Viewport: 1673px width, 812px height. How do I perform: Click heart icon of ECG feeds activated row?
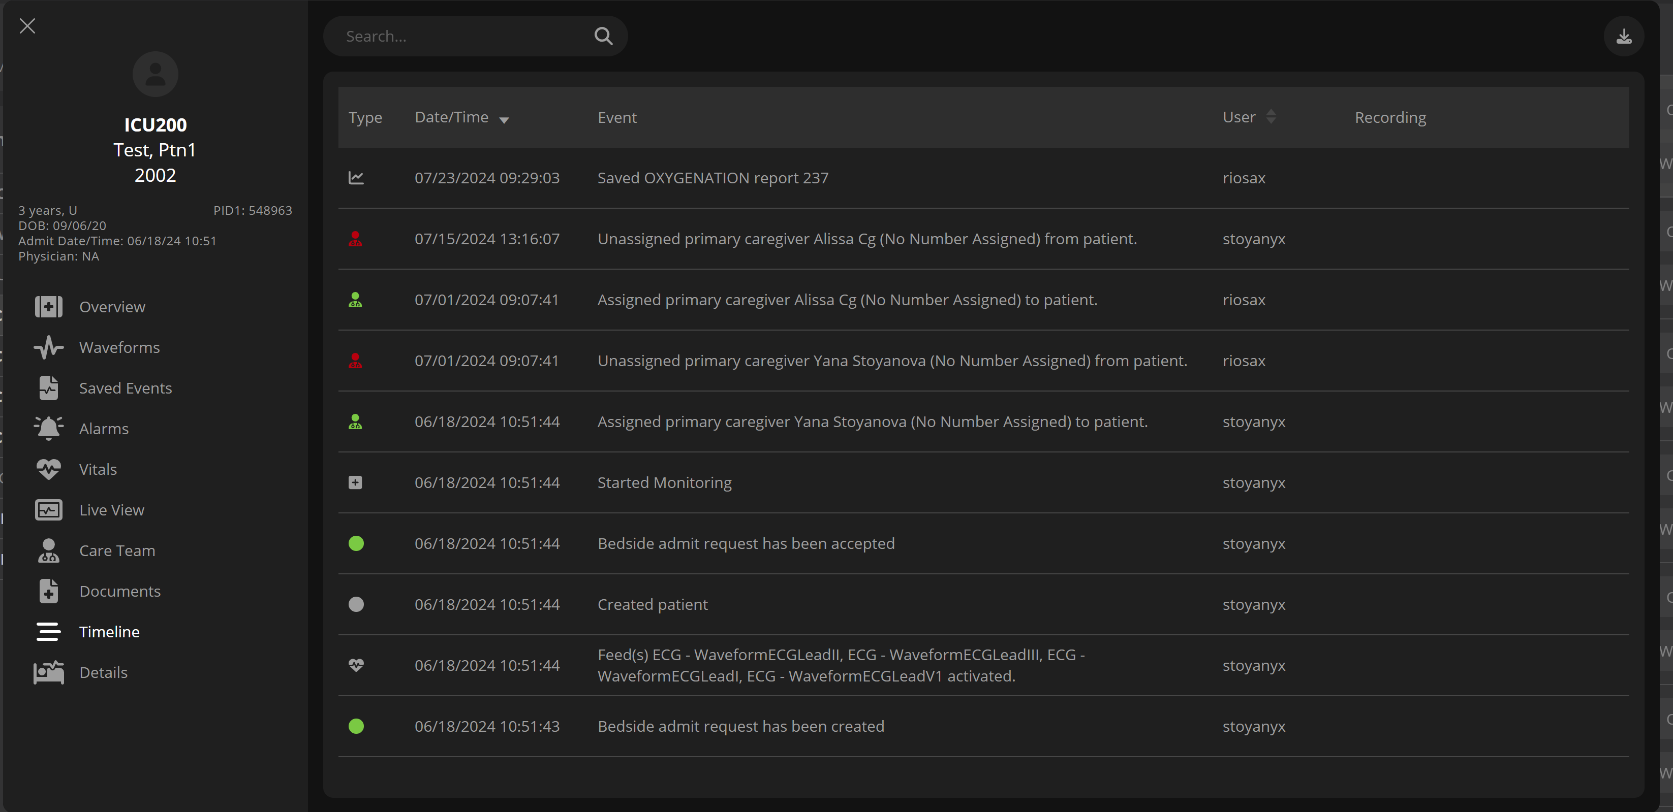(356, 665)
